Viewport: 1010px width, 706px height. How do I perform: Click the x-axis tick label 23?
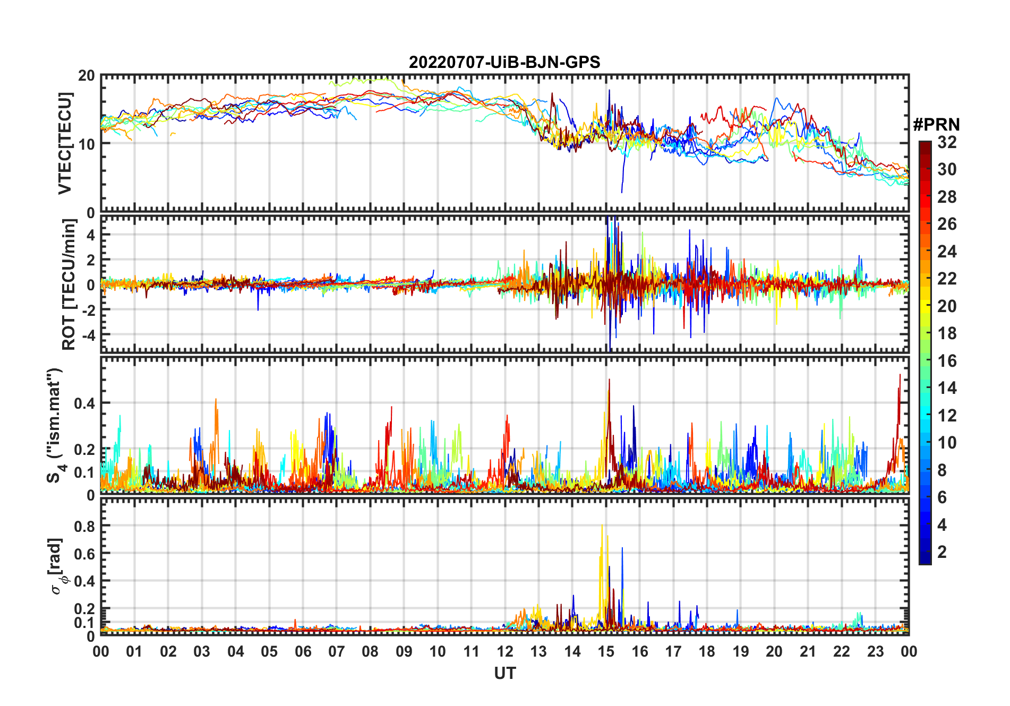point(875,651)
